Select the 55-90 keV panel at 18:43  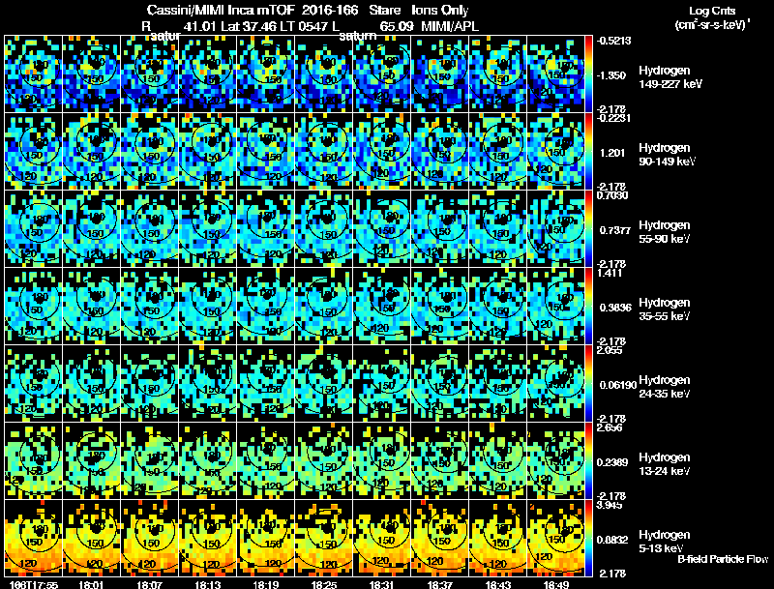click(x=498, y=229)
